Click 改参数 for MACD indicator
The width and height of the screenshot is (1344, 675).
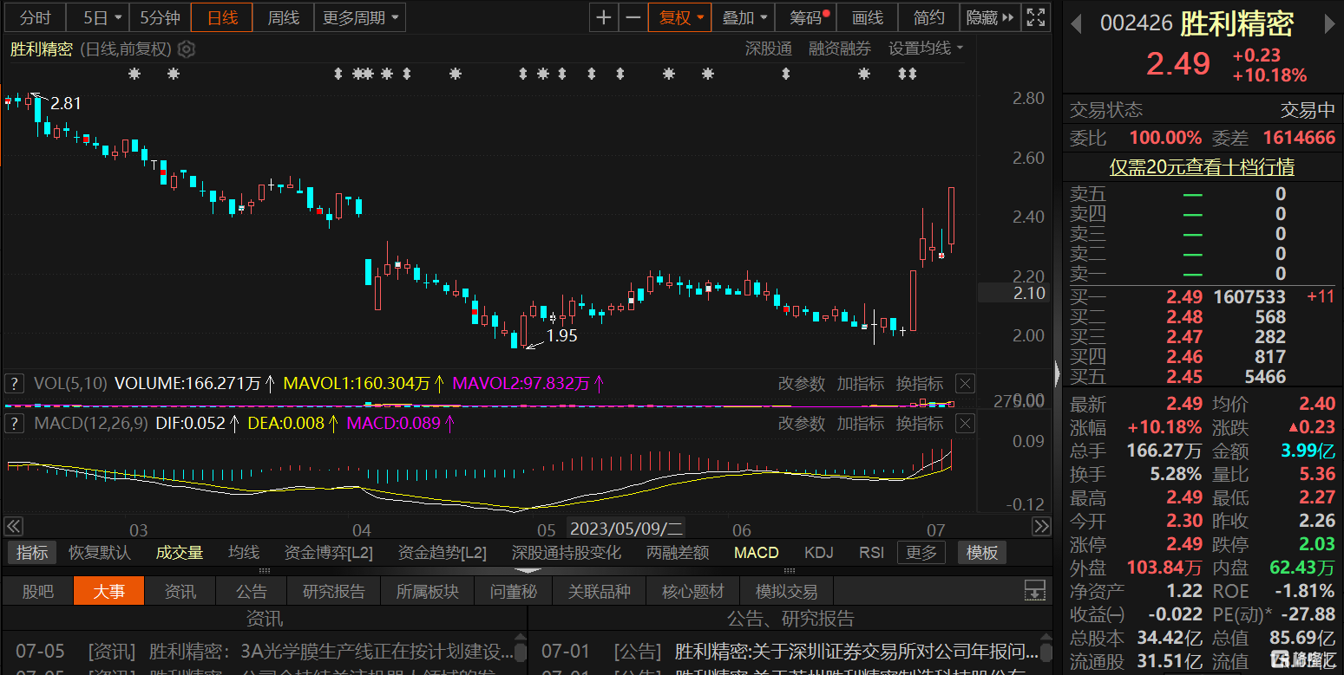pos(802,424)
